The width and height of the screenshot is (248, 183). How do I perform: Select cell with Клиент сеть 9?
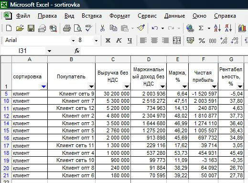[x=71, y=94]
